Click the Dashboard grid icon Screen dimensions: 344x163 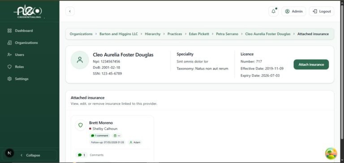pyautogui.click(x=9, y=31)
